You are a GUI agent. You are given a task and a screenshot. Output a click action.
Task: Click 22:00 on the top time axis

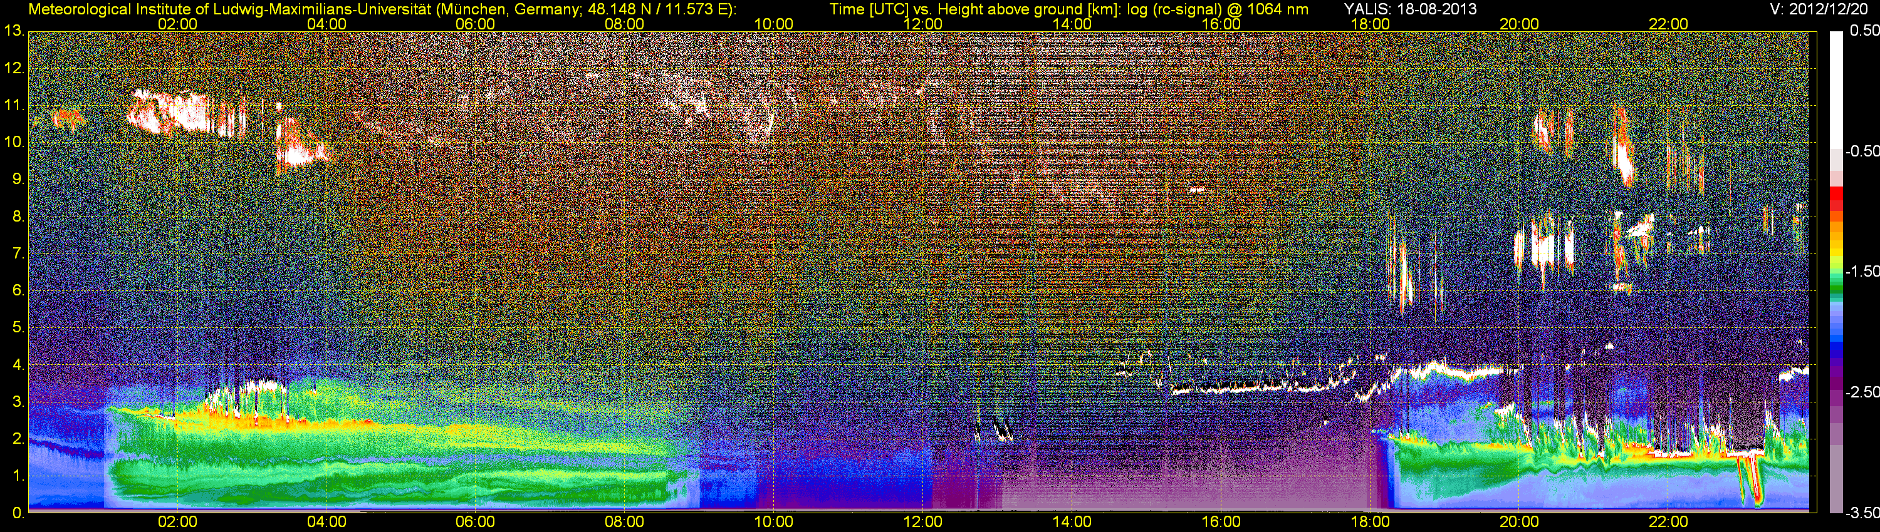[x=1668, y=24]
